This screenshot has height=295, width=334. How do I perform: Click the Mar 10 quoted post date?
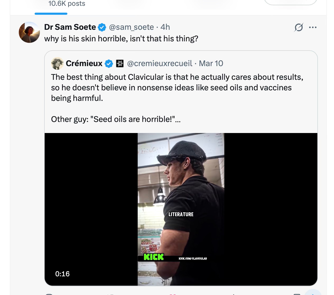click(x=211, y=63)
